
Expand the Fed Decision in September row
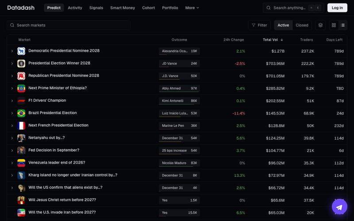tap(12, 150)
